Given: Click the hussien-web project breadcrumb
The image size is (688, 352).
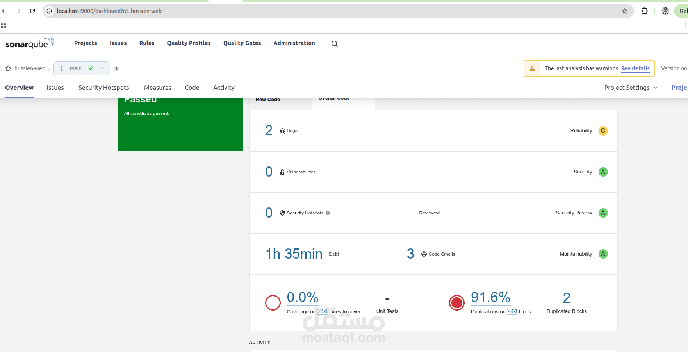Looking at the screenshot, I should click(30, 68).
